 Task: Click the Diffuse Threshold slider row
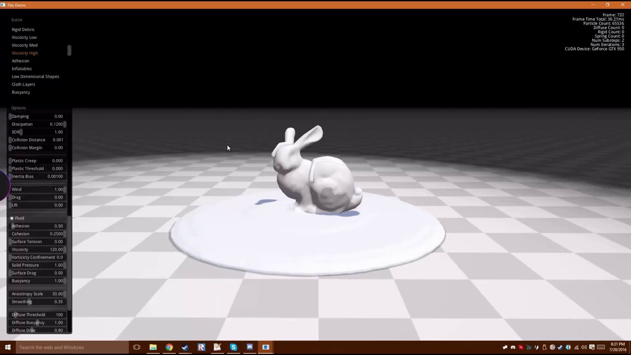(x=37, y=315)
